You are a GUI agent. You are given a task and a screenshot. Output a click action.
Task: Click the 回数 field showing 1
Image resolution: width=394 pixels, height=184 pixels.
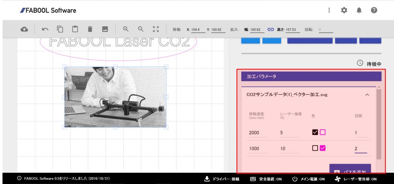(361, 133)
